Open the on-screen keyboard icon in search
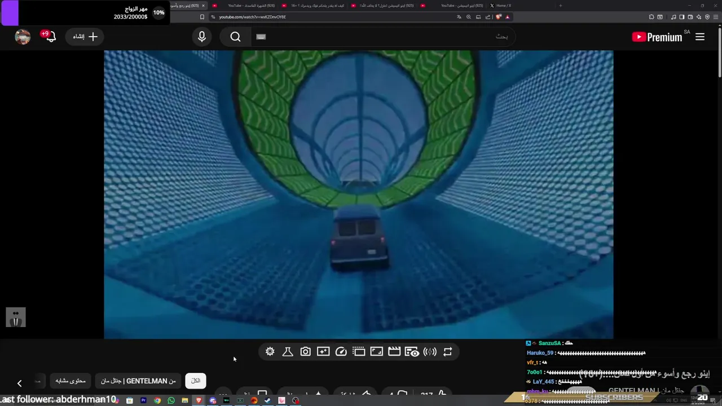Image resolution: width=722 pixels, height=406 pixels. [x=261, y=37]
